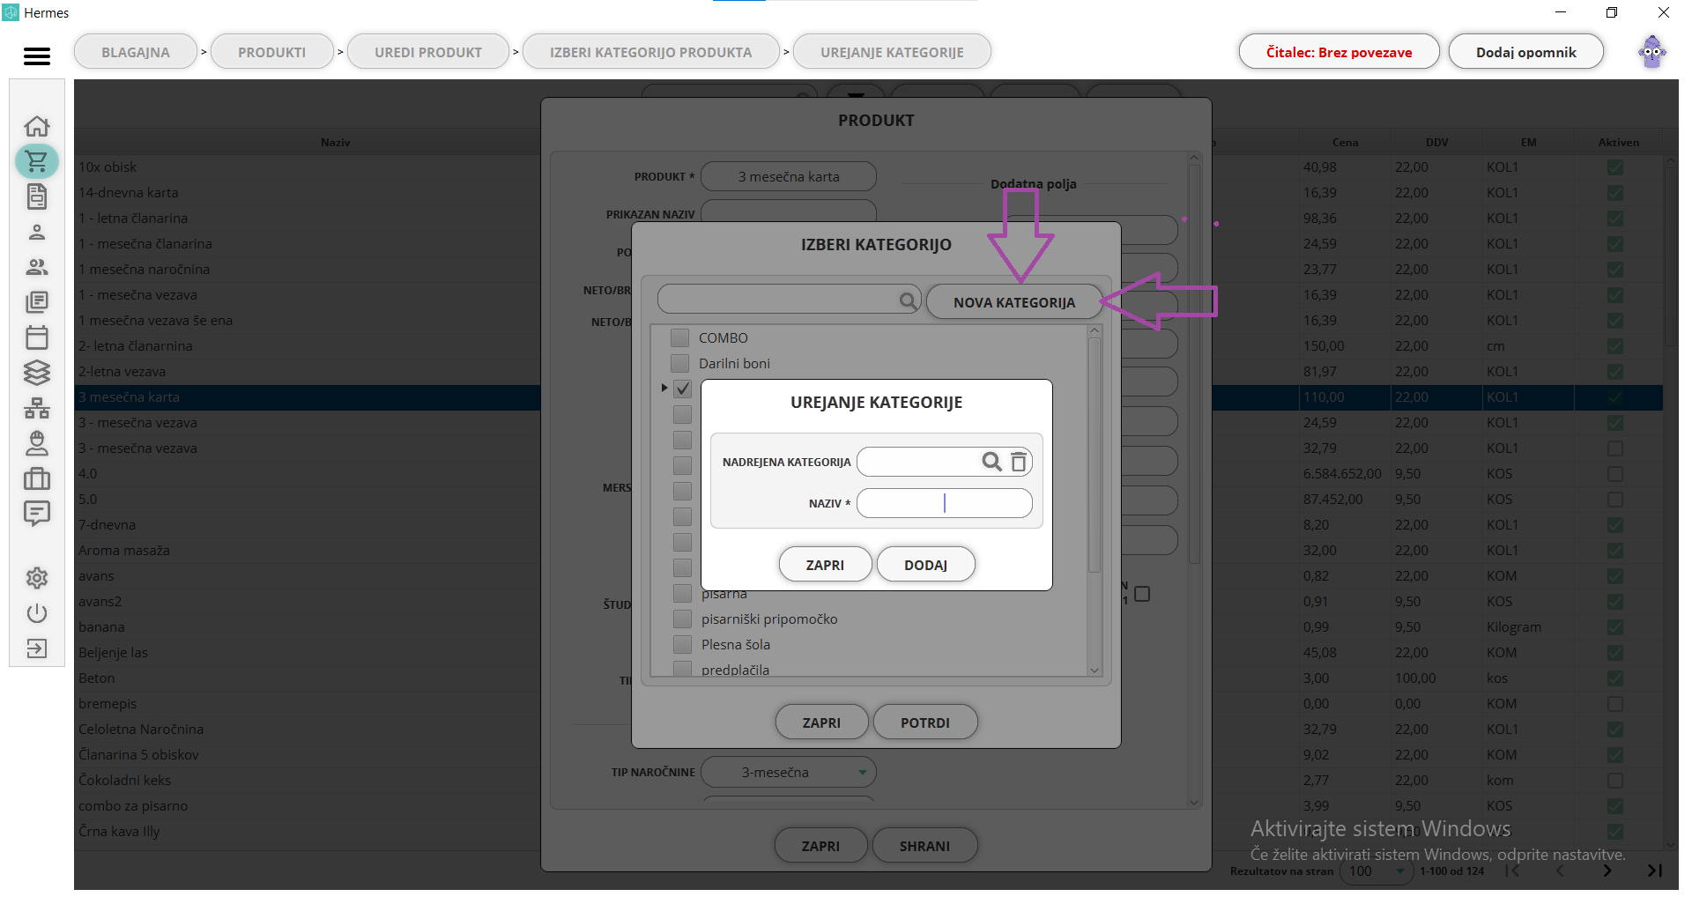1692x904 pixels.
Task: Click UREDI PRODUKT breadcrumb tab
Action: [428, 52]
